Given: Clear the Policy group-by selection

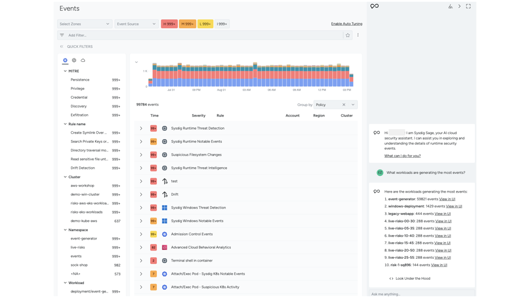Looking at the screenshot, I should (343, 105).
